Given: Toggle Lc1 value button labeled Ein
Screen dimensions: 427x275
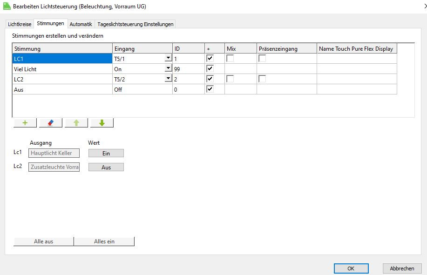Looking at the screenshot, I should pyautogui.click(x=106, y=153).
